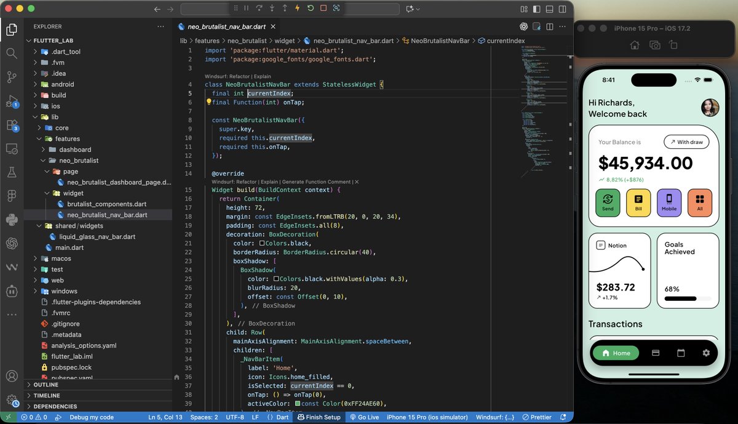Viewport: 738px width, 424px height.
Task: Click the green color swatch on line 39
Action: point(298,404)
